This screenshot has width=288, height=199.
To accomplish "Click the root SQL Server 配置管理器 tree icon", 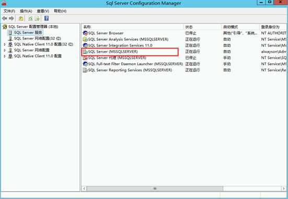I will tap(5, 27).
